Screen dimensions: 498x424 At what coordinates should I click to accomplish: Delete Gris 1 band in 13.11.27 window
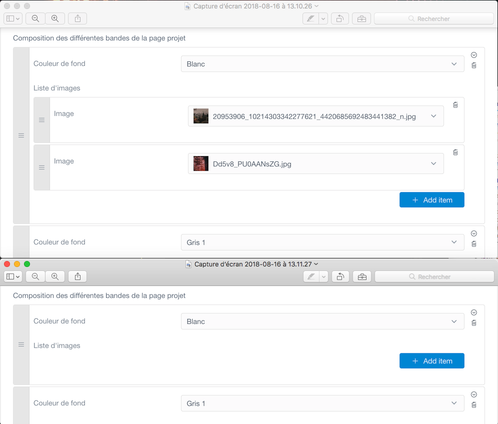[x=474, y=405]
